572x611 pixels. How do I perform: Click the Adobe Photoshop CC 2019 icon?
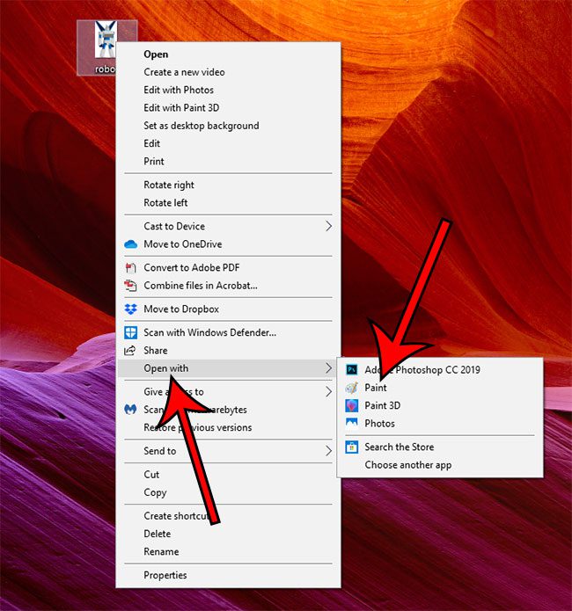point(352,370)
